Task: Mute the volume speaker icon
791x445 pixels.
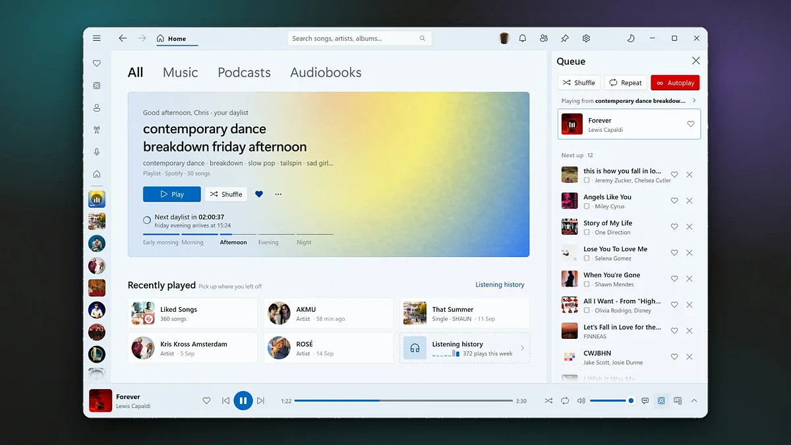Action: pyautogui.click(x=581, y=401)
